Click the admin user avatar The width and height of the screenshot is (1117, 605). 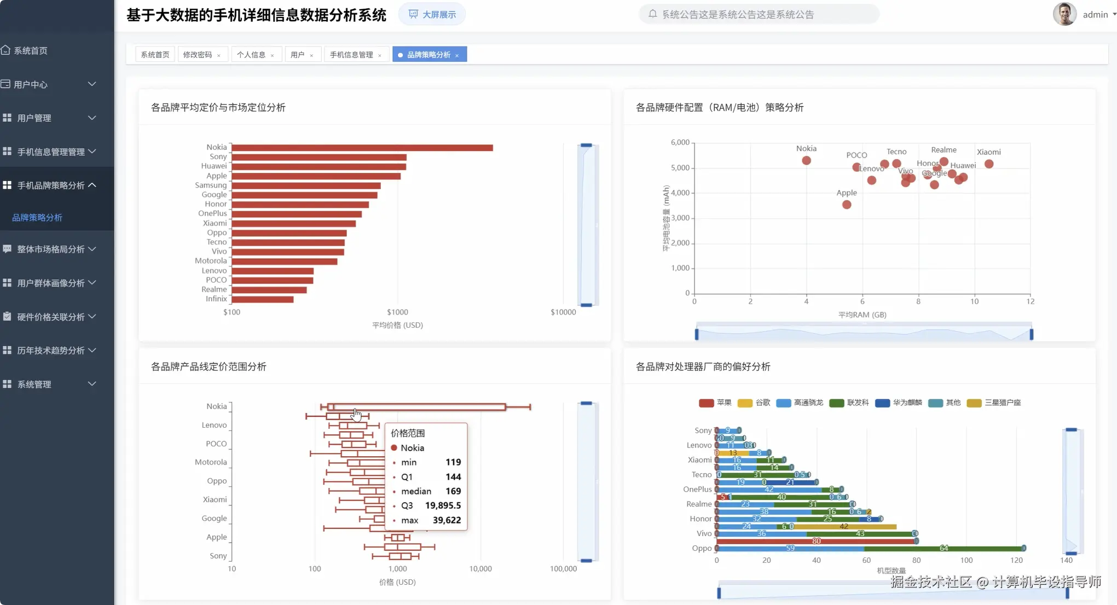tap(1064, 14)
